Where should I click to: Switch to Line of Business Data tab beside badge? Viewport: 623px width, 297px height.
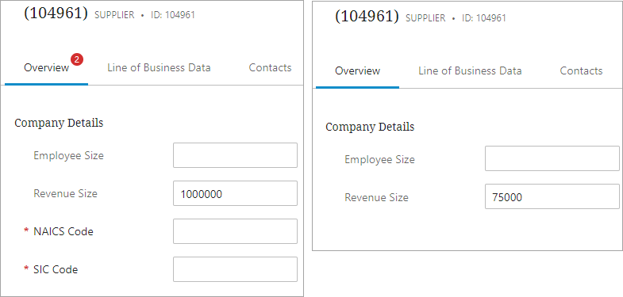[159, 68]
